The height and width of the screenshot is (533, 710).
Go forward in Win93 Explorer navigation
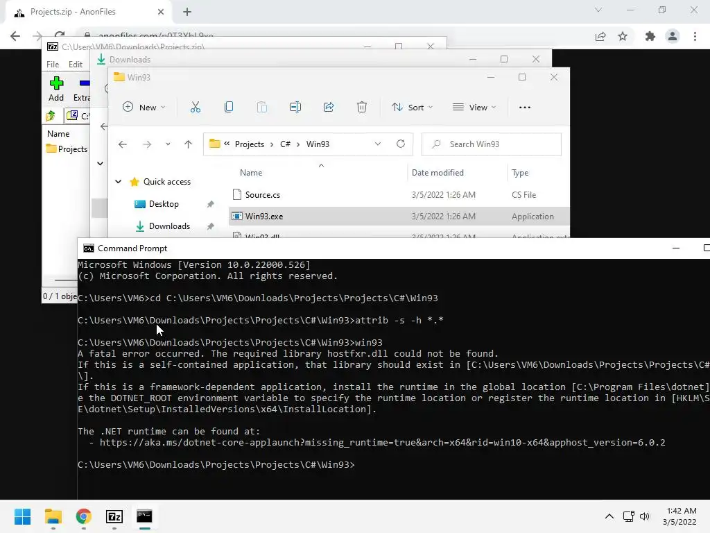tap(147, 144)
